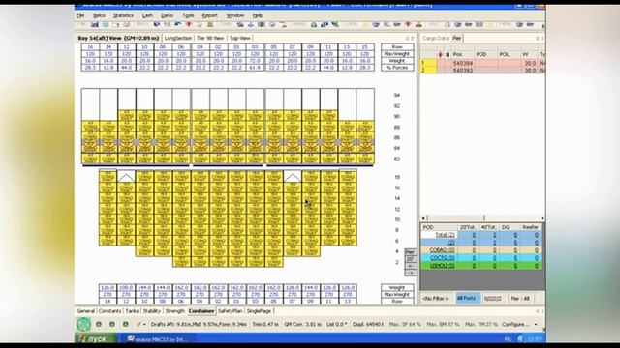
Task: Click the second small green status icon
Action: [112, 325]
